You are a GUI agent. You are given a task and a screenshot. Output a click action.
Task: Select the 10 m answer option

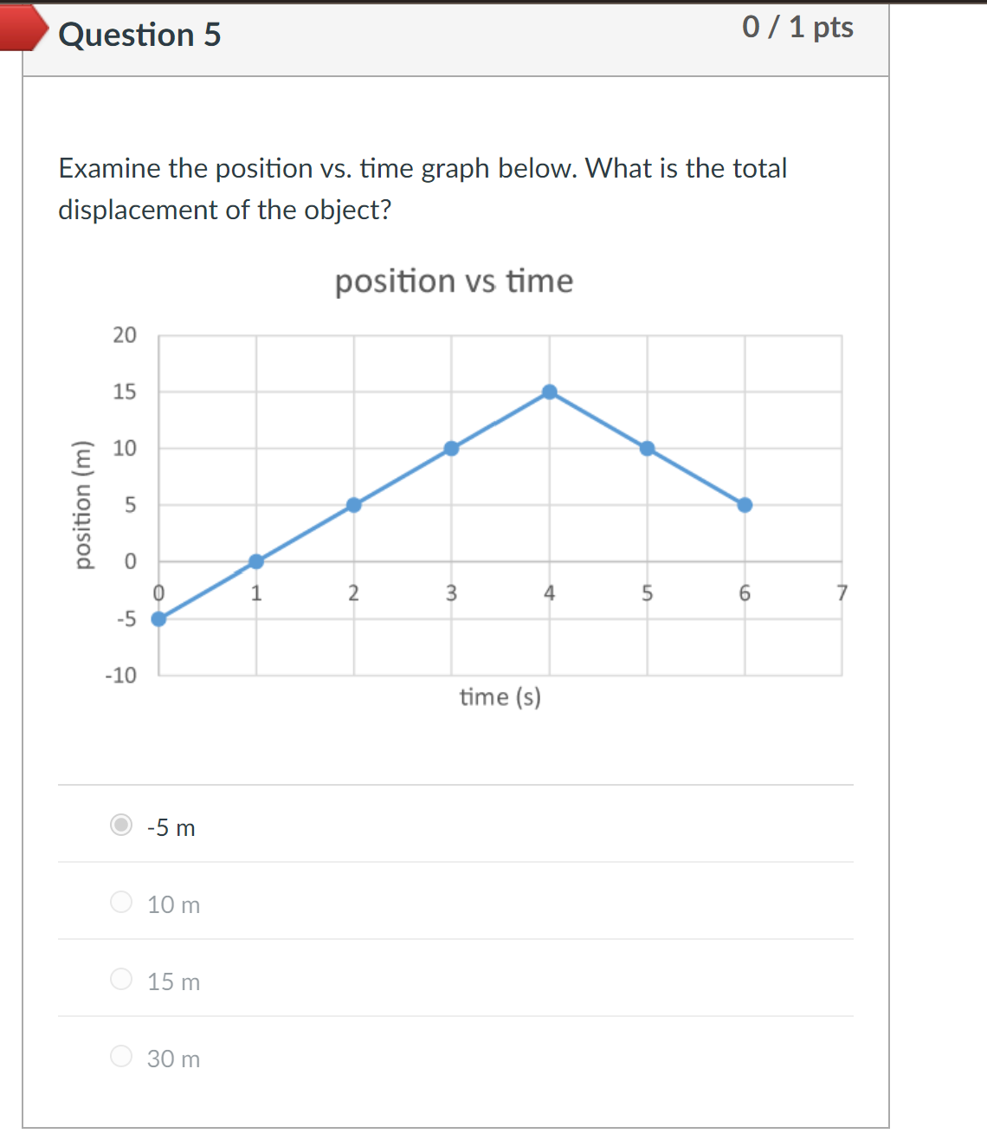pos(120,904)
